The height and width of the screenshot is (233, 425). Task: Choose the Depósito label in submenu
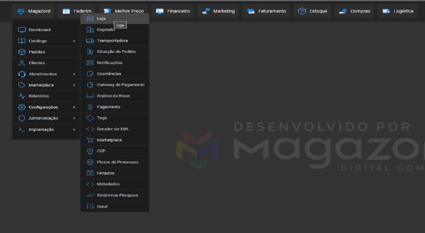[x=106, y=30]
